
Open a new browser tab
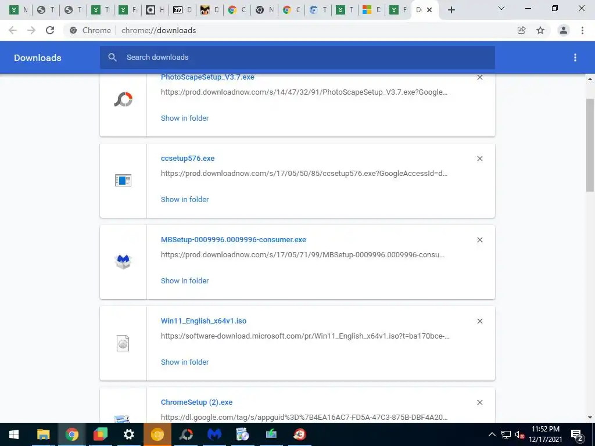point(451,10)
